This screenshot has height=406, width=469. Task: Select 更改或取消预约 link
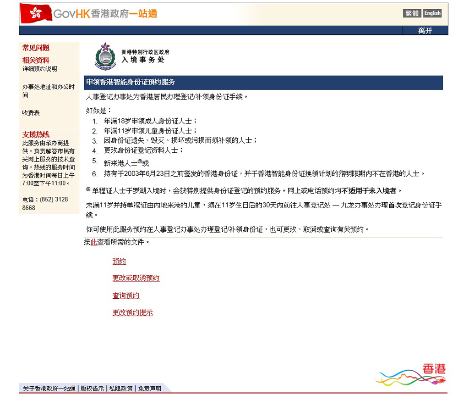(136, 278)
